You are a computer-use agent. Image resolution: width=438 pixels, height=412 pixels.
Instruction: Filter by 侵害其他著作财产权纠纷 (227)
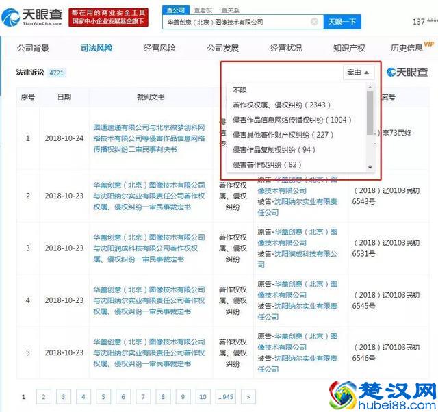(x=283, y=135)
